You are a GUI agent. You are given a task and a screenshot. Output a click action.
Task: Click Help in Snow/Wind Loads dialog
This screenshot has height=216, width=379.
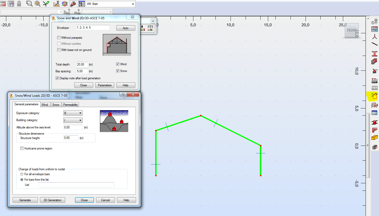pyautogui.click(x=126, y=200)
